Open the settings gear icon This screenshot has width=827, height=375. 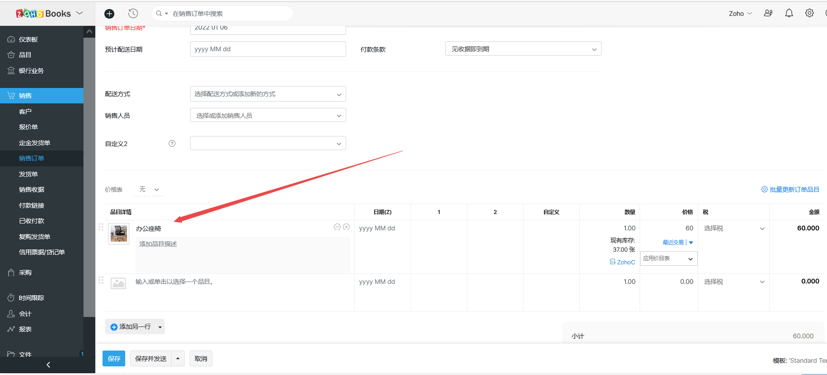pos(809,13)
